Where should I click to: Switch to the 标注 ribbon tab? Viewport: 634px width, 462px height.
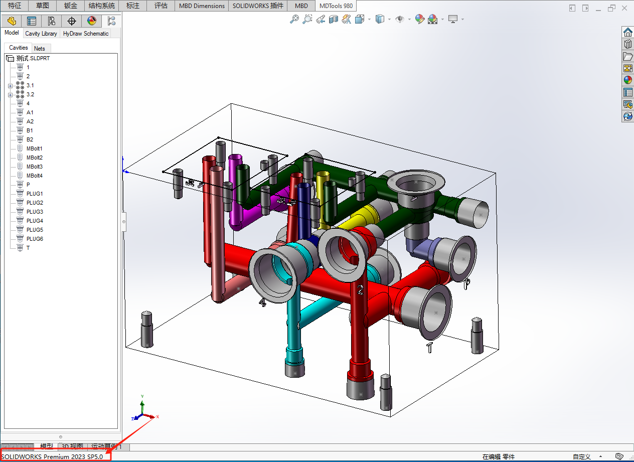click(133, 6)
